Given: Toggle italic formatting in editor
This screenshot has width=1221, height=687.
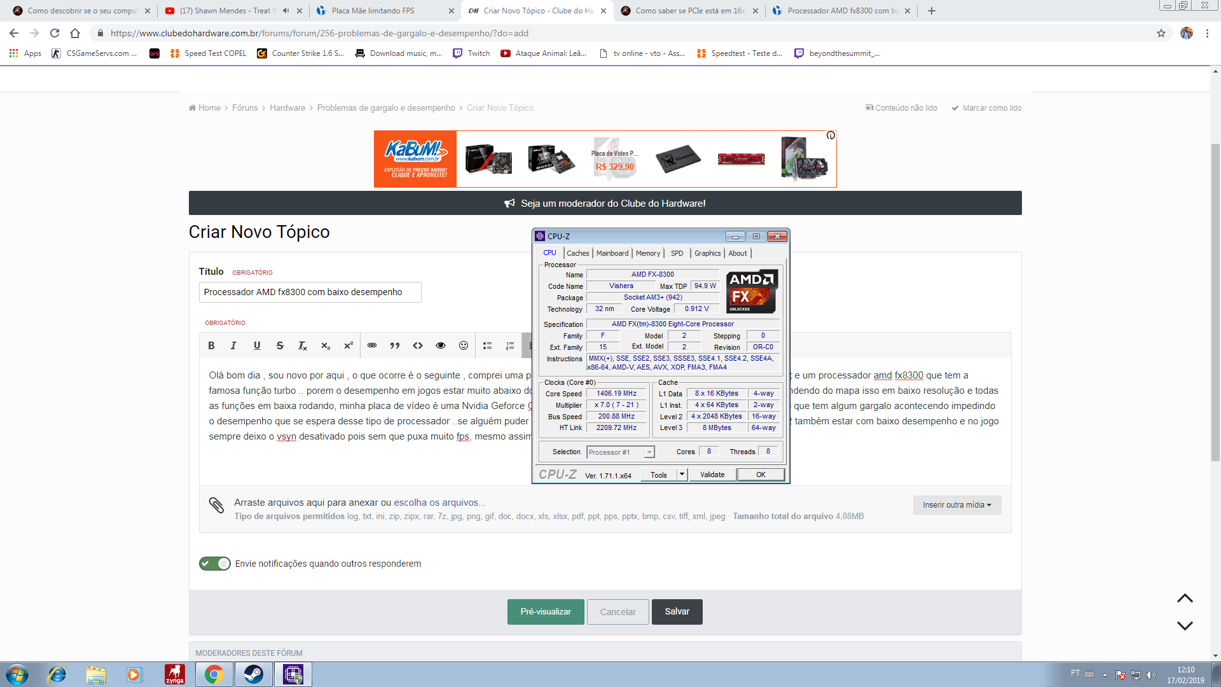Looking at the screenshot, I should (233, 345).
